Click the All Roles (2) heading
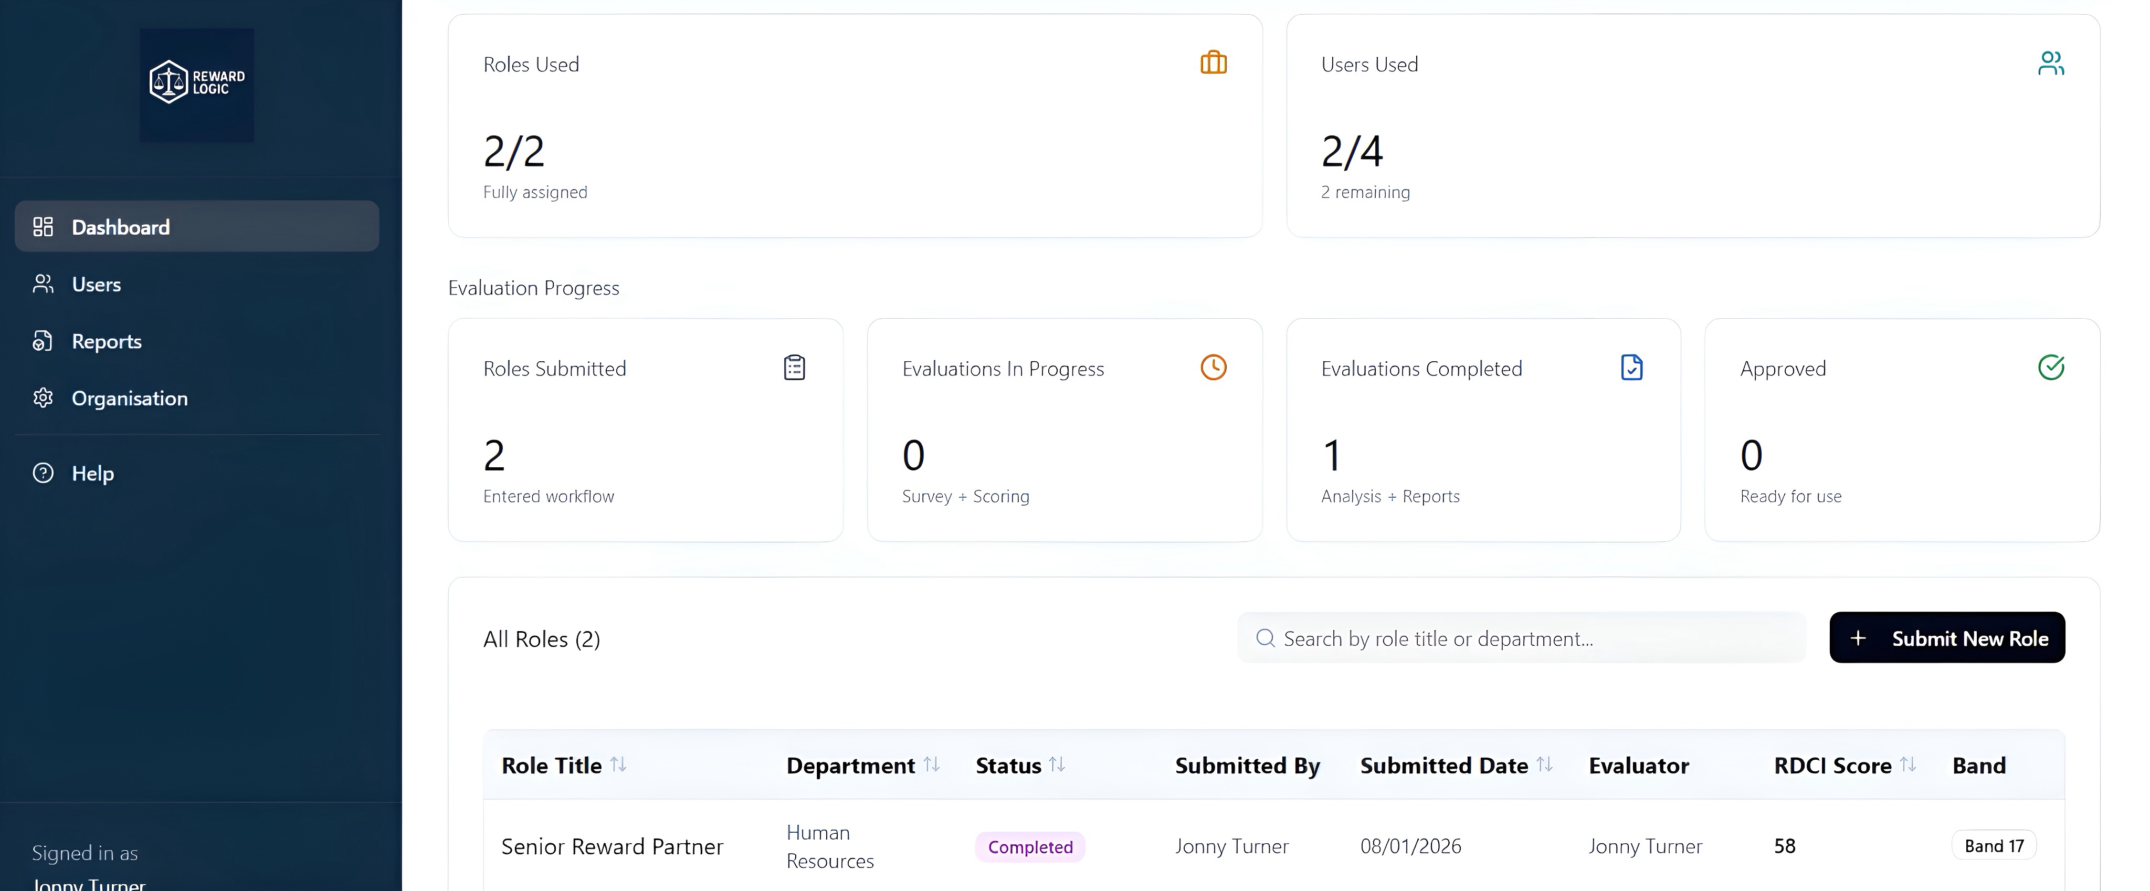 pos(542,639)
